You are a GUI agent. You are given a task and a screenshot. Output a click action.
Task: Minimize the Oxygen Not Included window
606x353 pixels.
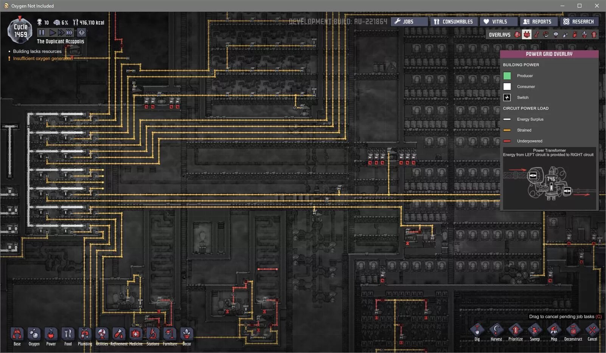pyautogui.click(x=562, y=6)
